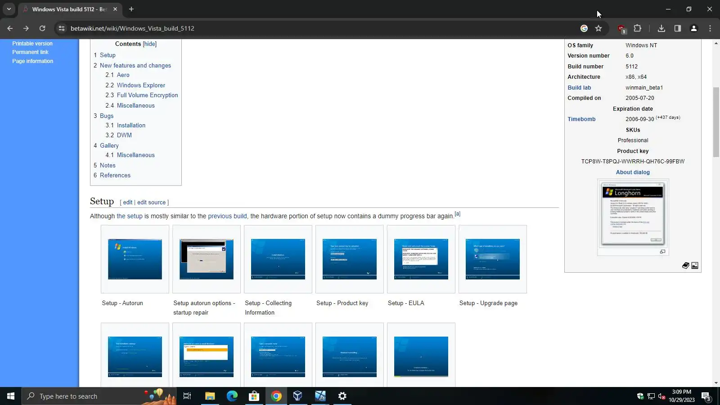Image resolution: width=720 pixels, height=405 pixels.
Task: Open the Setup - Autorun thumbnail
Action: click(135, 259)
